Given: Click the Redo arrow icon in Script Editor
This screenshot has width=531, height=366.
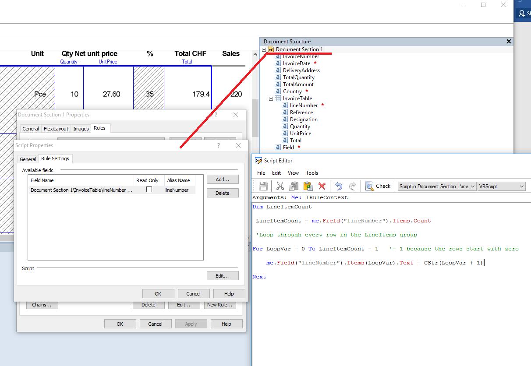Looking at the screenshot, I should 353,186.
